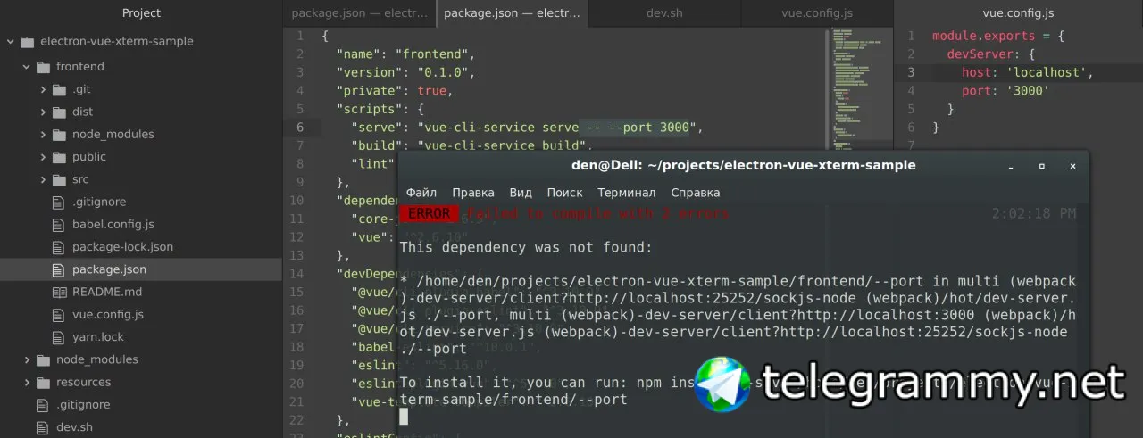The image size is (1143, 438).
Task: Open the Вид menu in terminal
Action: 521,193
